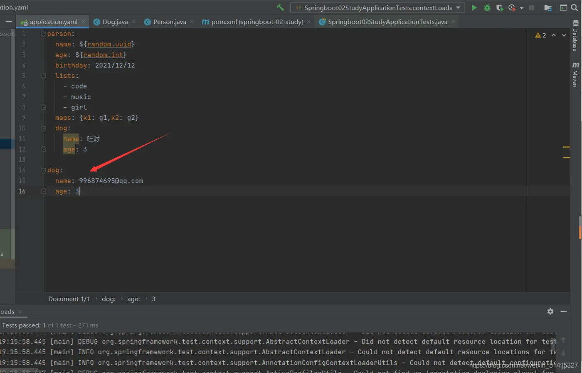Switch to Dog.java tab

(x=115, y=22)
